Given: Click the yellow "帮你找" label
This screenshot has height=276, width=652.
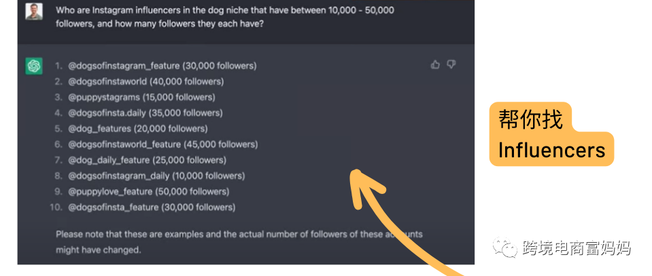Looking at the screenshot, I should click(531, 119).
